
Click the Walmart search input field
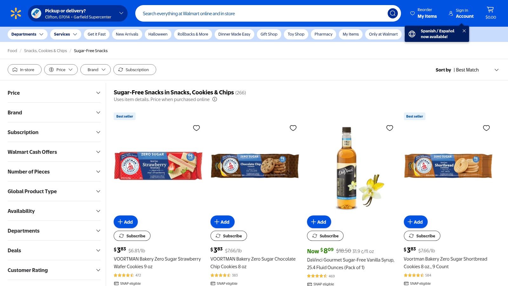(x=260, y=14)
